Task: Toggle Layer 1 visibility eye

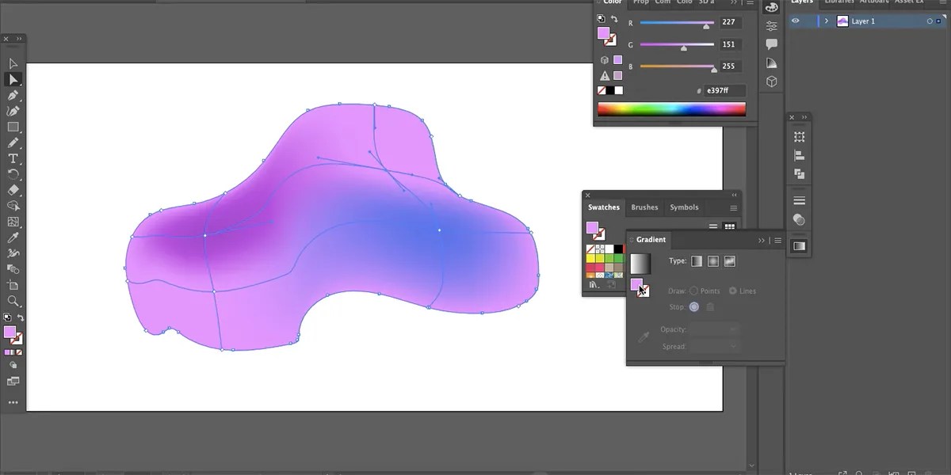Action: coord(796,21)
